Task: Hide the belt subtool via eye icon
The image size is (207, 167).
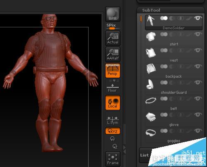Action: (198, 98)
